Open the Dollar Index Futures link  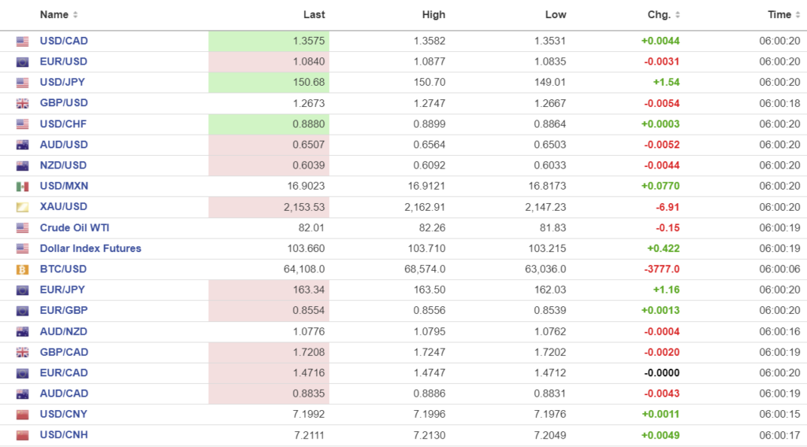pos(91,249)
